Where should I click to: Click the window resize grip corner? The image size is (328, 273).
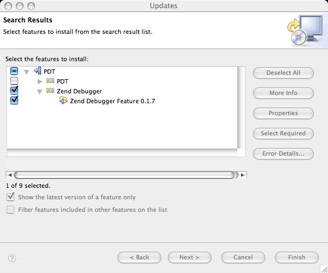[x=324, y=269]
